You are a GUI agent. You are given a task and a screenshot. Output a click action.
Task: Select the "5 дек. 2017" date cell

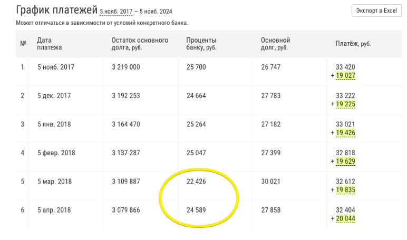coord(54,96)
